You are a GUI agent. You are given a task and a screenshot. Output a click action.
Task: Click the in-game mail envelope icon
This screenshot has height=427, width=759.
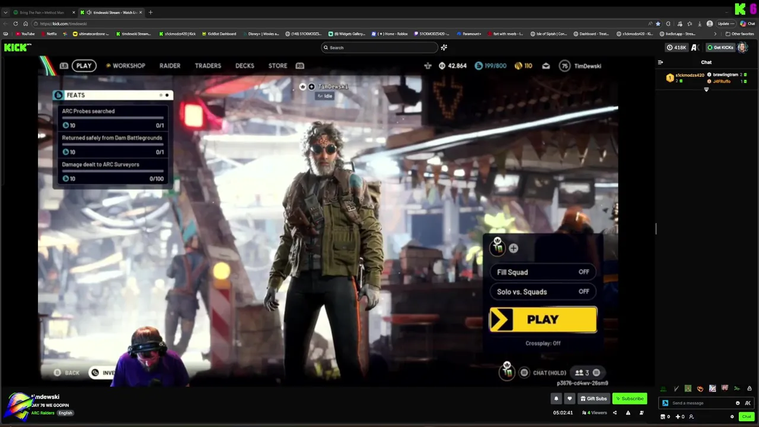click(x=546, y=66)
